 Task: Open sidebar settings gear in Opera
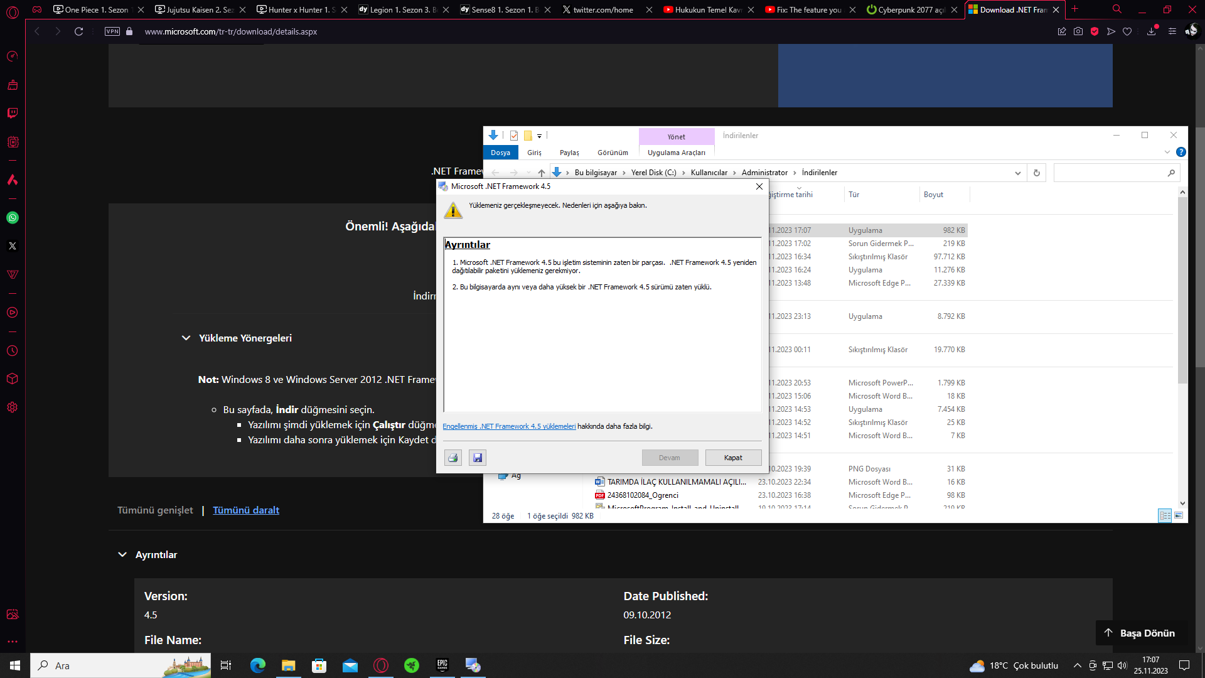(13, 407)
